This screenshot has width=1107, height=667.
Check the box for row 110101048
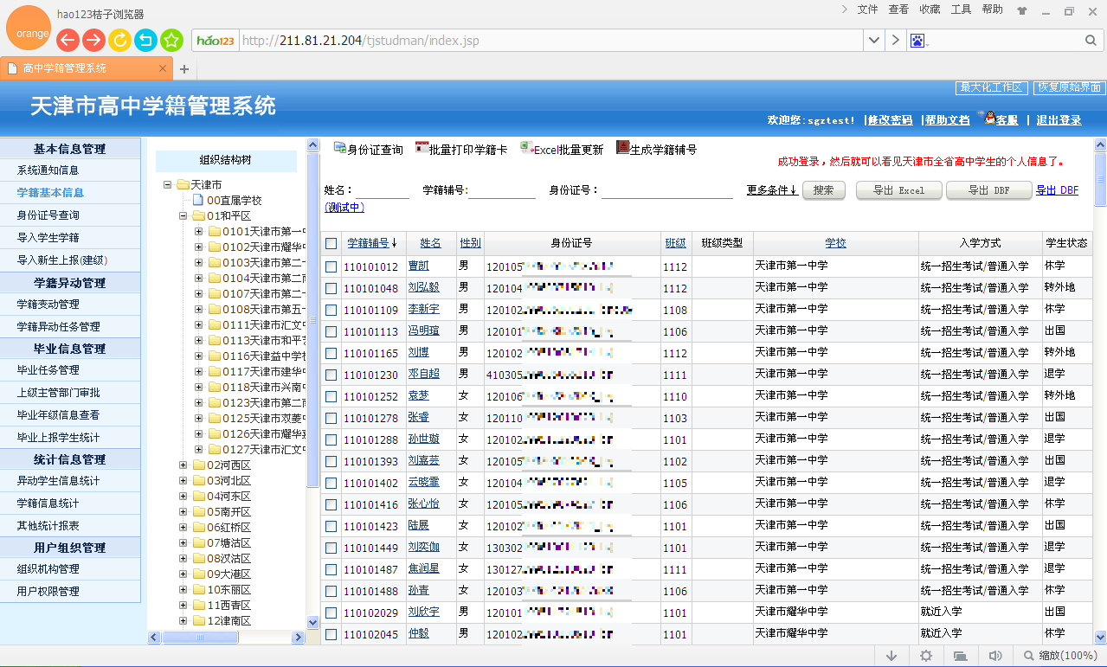331,288
